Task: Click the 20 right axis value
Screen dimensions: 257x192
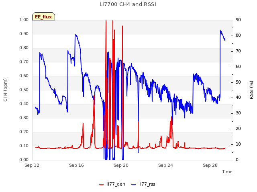Action: pos(238,129)
